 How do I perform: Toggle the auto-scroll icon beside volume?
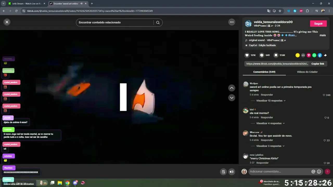pyautogui.click(x=223, y=172)
